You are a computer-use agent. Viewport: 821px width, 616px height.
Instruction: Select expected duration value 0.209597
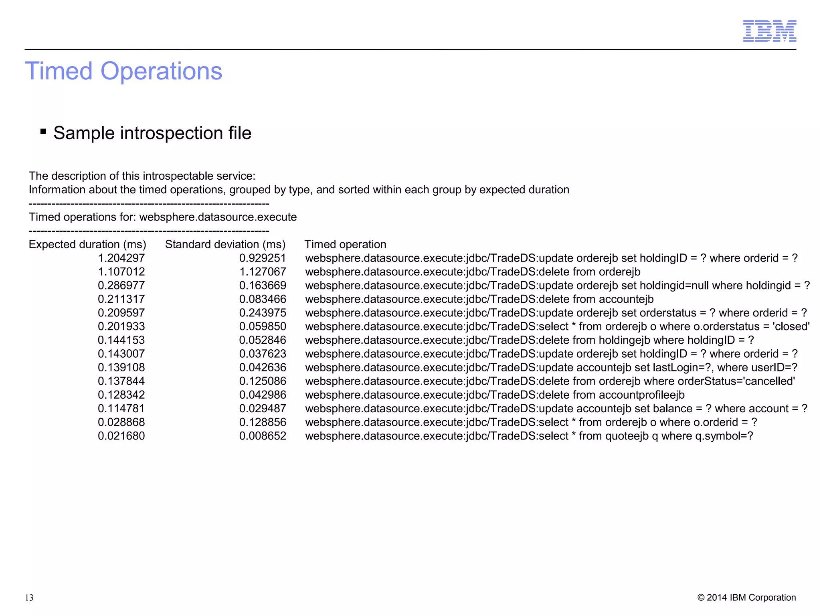coord(121,313)
